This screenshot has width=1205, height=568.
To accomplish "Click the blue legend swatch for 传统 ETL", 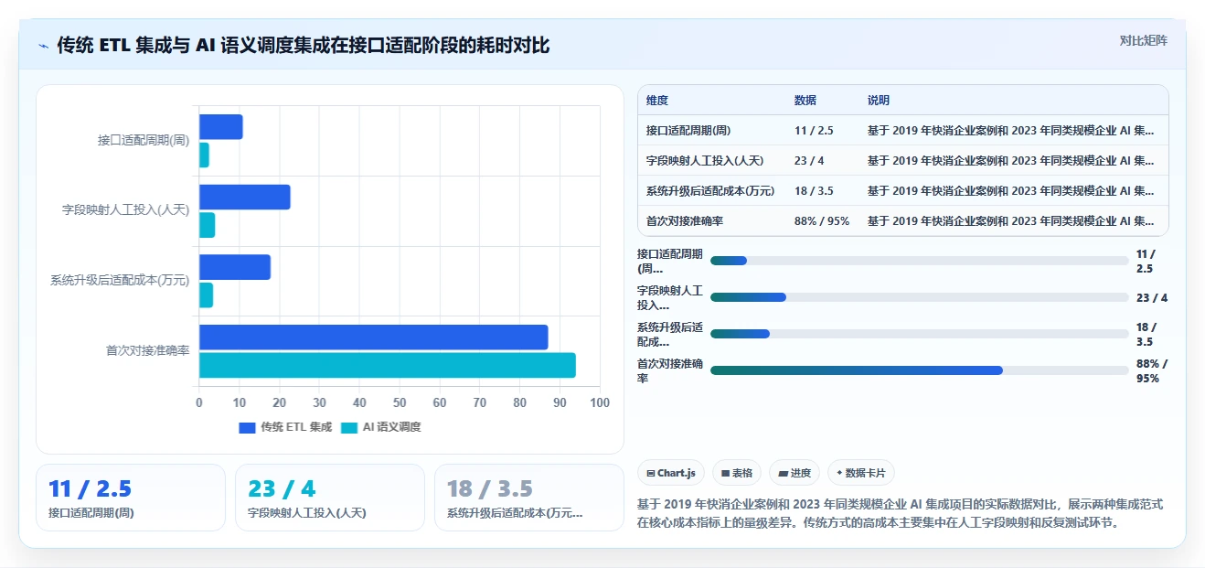I will click(247, 427).
